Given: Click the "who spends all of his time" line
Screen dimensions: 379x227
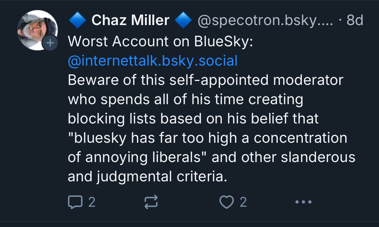Looking at the screenshot, I should click(185, 99).
